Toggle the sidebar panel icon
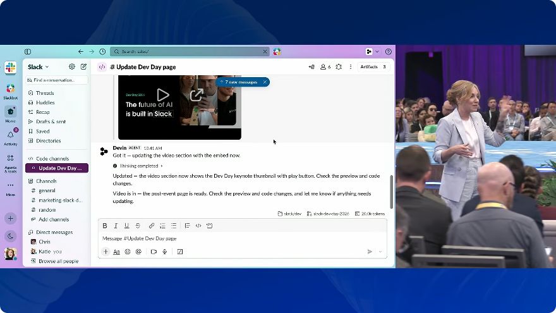This screenshot has width=556, height=313. coord(28,51)
